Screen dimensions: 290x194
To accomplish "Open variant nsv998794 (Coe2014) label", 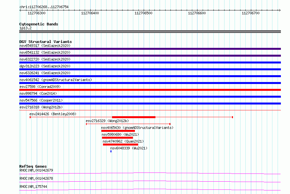I will [38, 93].
